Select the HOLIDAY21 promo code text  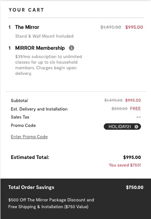[x=120, y=127]
